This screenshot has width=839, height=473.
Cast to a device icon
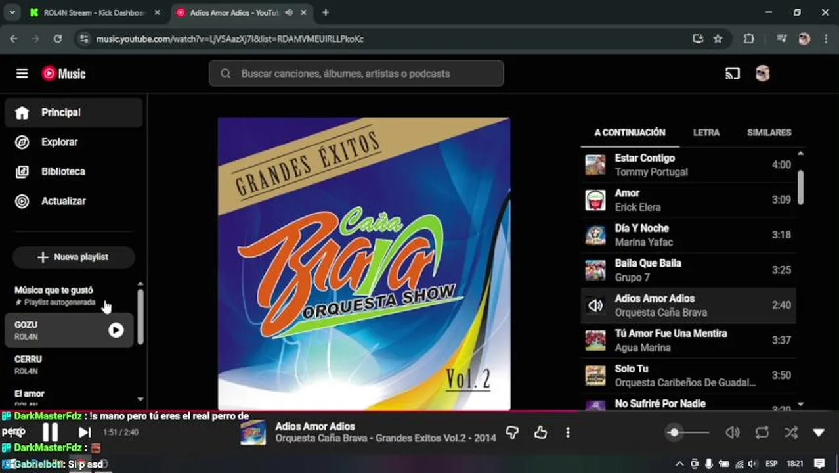coord(733,74)
